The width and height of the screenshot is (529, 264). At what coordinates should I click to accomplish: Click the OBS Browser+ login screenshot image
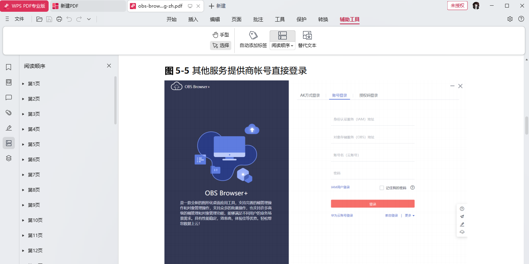click(316, 172)
